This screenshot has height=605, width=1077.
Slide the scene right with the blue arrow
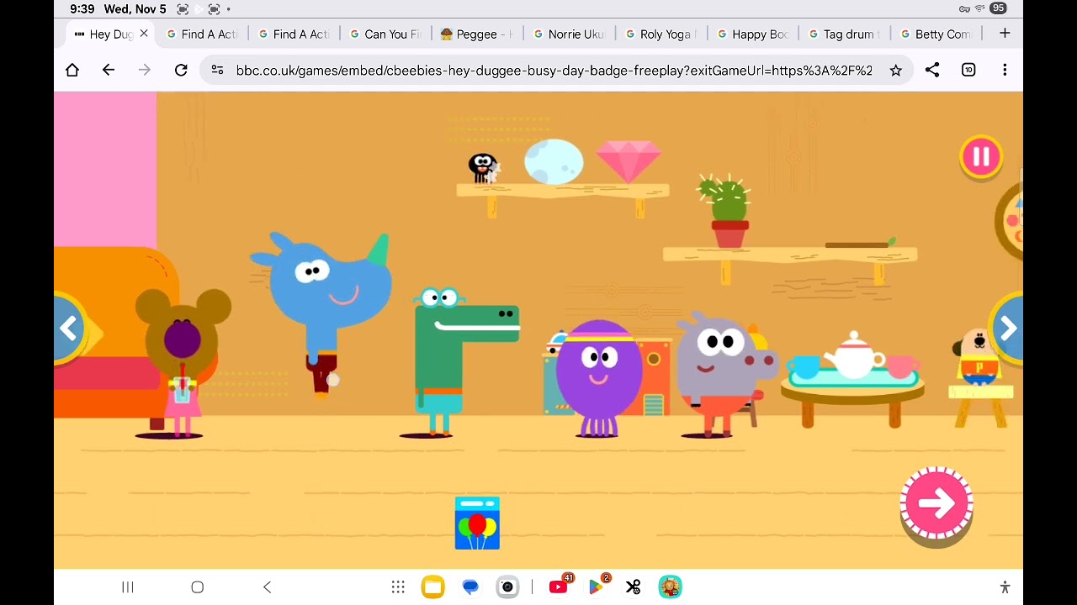pyautogui.click(x=1007, y=329)
